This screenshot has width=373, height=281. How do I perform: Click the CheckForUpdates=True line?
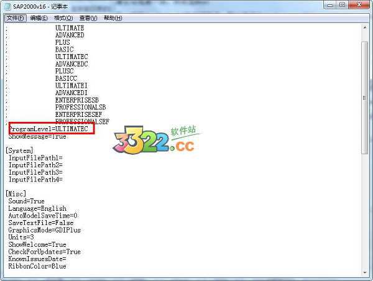45,252
